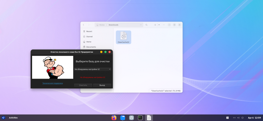Open path bar options menu in Files
This screenshot has width=263, height=121.
141,25
